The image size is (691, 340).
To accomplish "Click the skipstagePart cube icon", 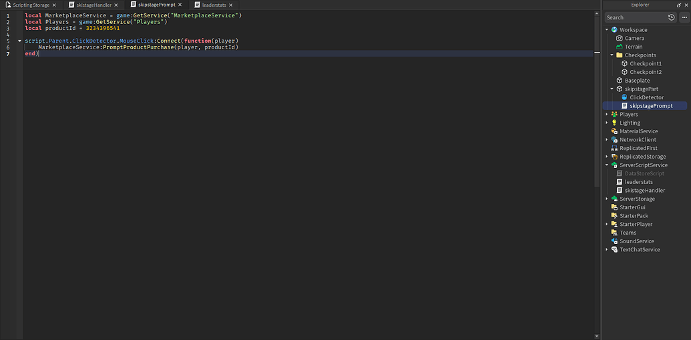I will pyautogui.click(x=619, y=89).
